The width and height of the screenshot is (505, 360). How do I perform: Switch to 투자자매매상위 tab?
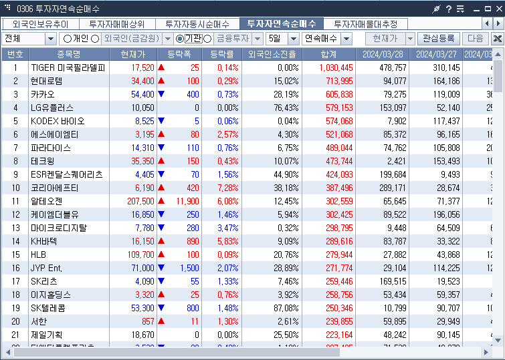click(x=117, y=24)
